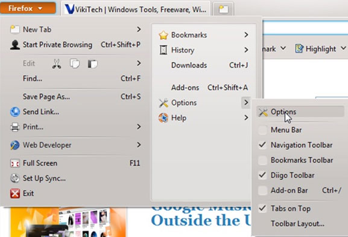Toggle Navigation Toolbar checkmark
348x237 pixels.
262,145
